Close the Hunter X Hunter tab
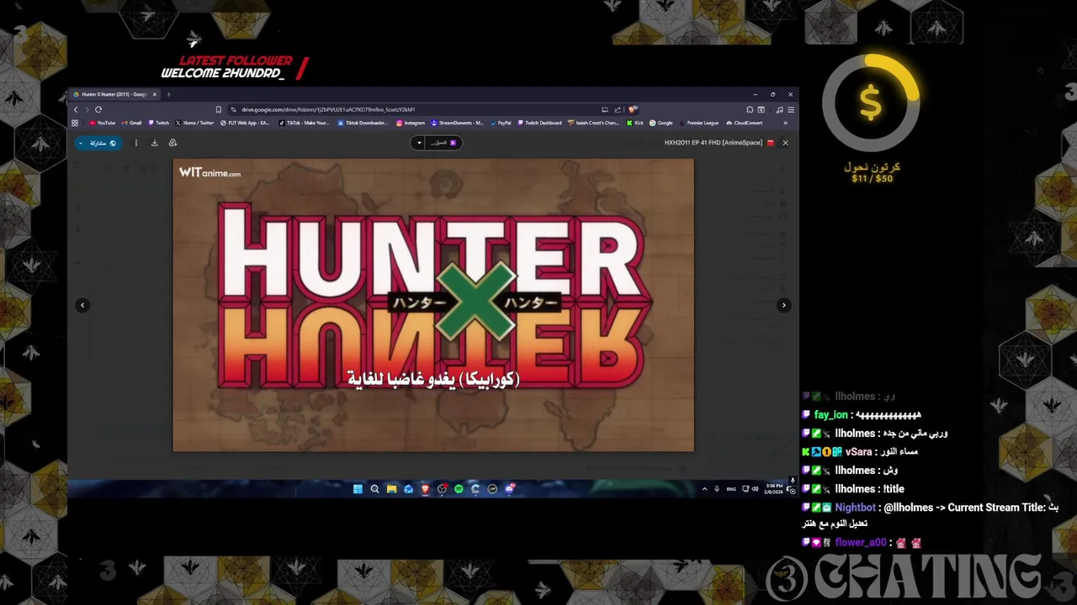Screen dimensions: 1077x605 pyautogui.click(x=154, y=94)
